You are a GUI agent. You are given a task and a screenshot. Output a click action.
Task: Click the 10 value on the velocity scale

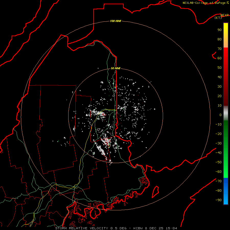[220, 106]
